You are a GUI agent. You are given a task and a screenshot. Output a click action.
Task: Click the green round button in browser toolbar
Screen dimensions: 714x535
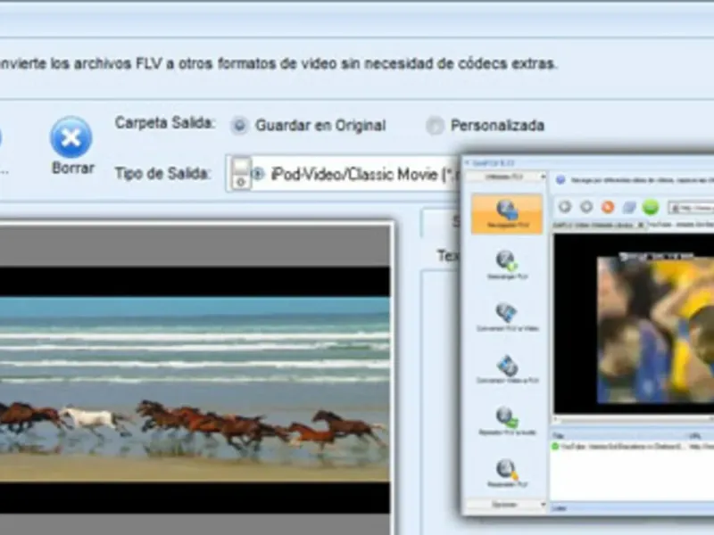(x=651, y=207)
